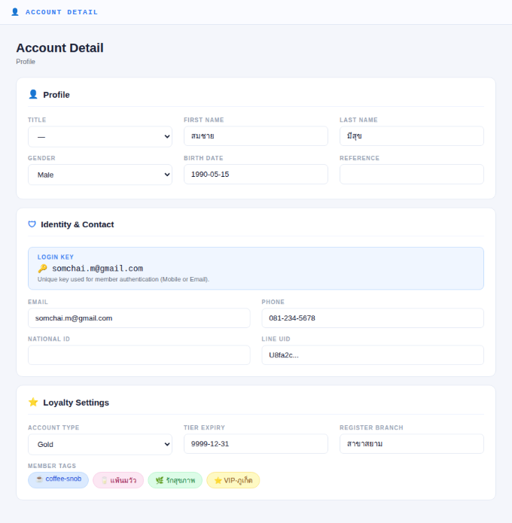Select the รักสุขภาพ member tag

coord(175,480)
